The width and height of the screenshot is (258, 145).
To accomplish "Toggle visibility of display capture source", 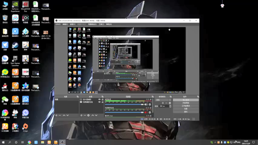I will point(99,100).
